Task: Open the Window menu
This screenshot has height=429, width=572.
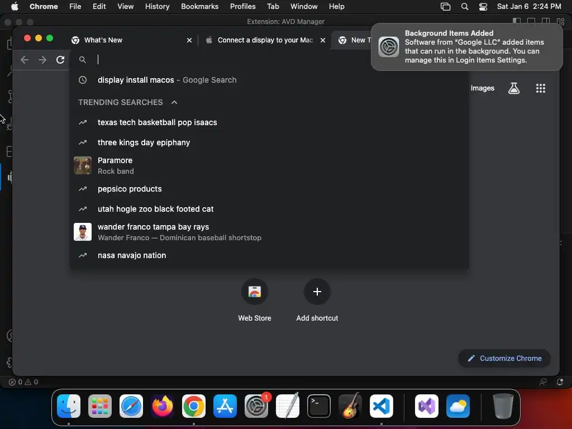Action: pos(304,7)
